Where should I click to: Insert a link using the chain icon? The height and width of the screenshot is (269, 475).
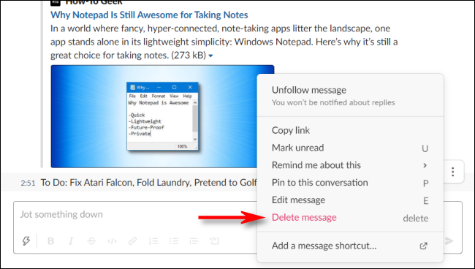click(x=132, y=240)
